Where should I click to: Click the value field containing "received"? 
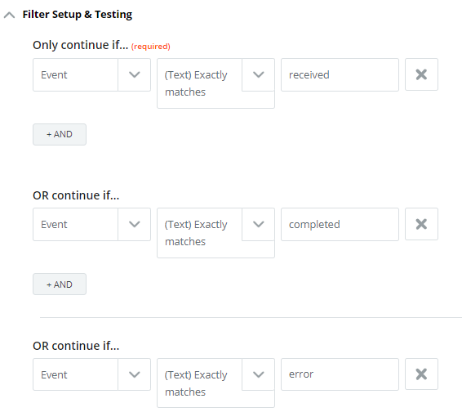(x=340, y=74)
